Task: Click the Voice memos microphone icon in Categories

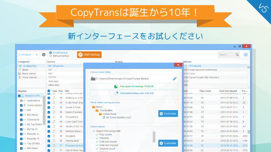Action: point(20,77)
